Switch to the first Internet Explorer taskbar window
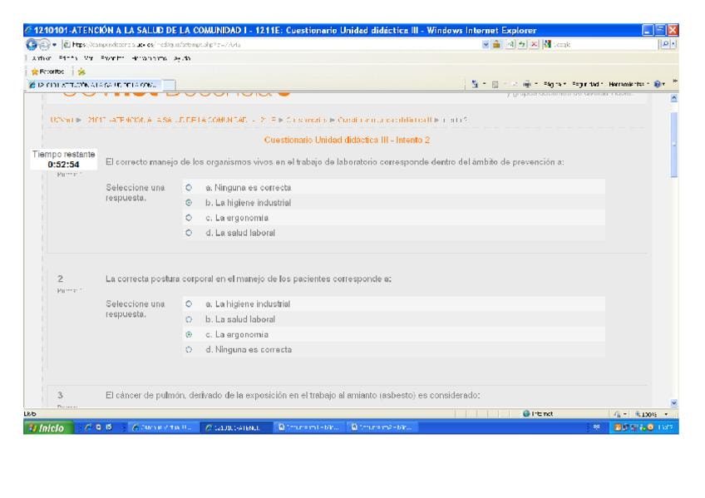The width and height of the screenshot is (705, 498). click(x=164, y=427)
